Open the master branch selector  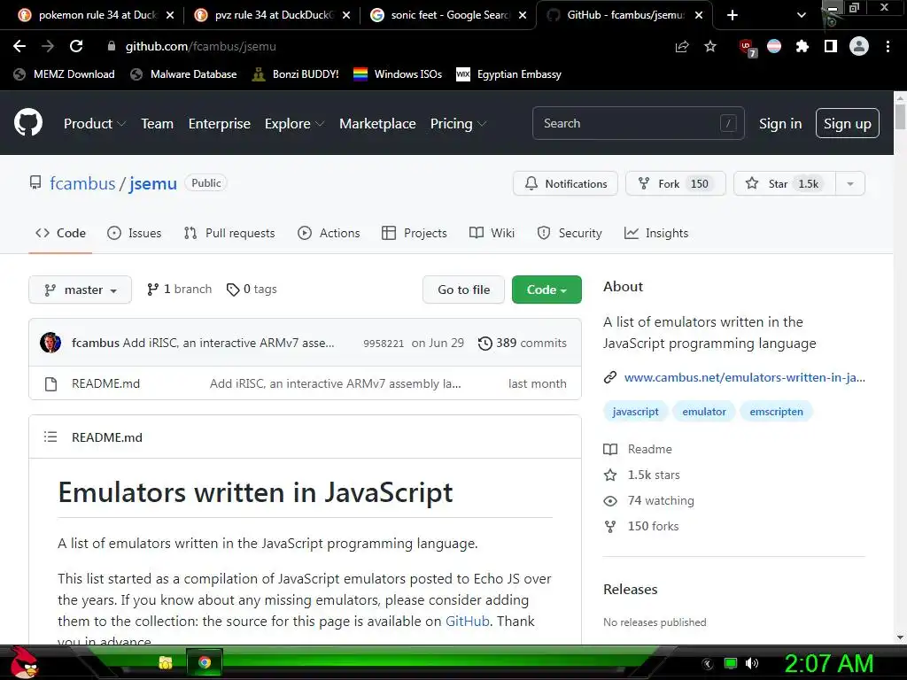click(x=80, y=290)
